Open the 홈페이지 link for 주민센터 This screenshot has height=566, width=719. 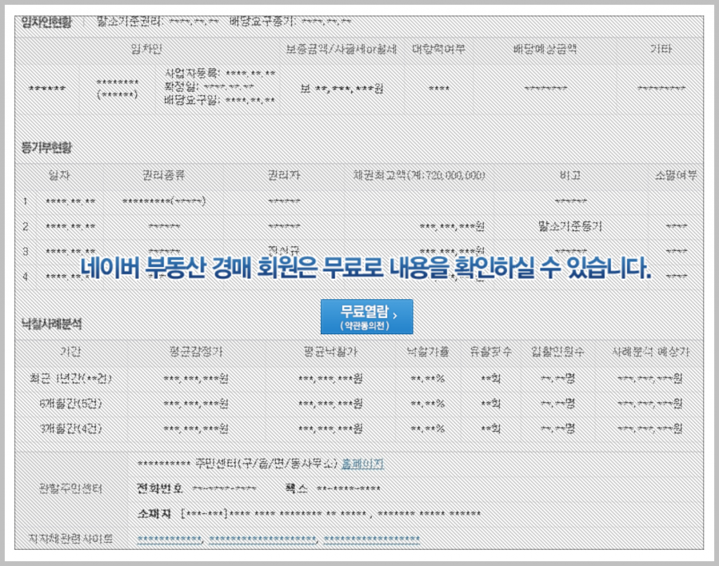click(x=363, y=464)
